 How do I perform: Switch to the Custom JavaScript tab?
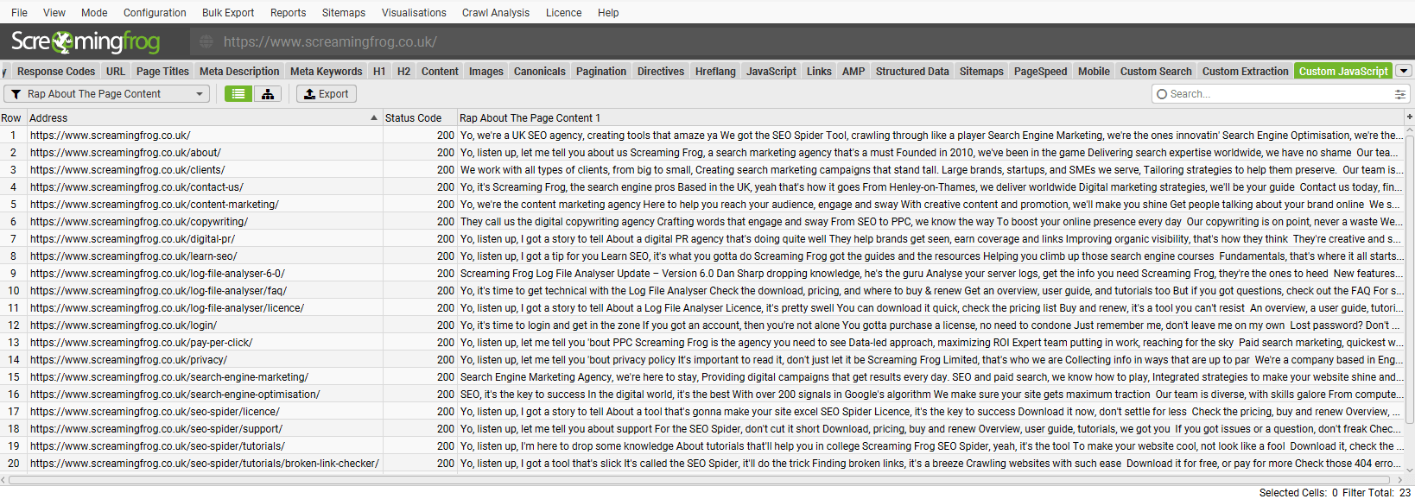(x=1342, y=71)
